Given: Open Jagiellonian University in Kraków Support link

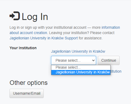Looking at the screenshot, I should (44, 38).
